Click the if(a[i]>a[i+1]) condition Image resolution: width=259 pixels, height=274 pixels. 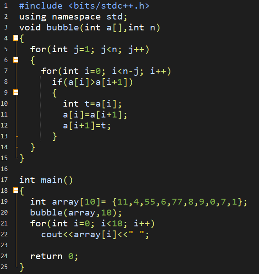92,82
